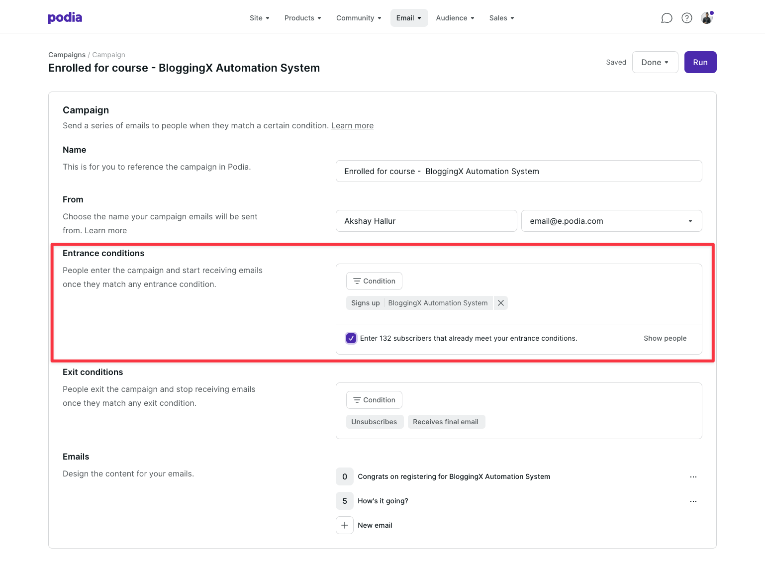765x563 pixels.
Task: Add an entrance Condition
Action: pos(374,281)
